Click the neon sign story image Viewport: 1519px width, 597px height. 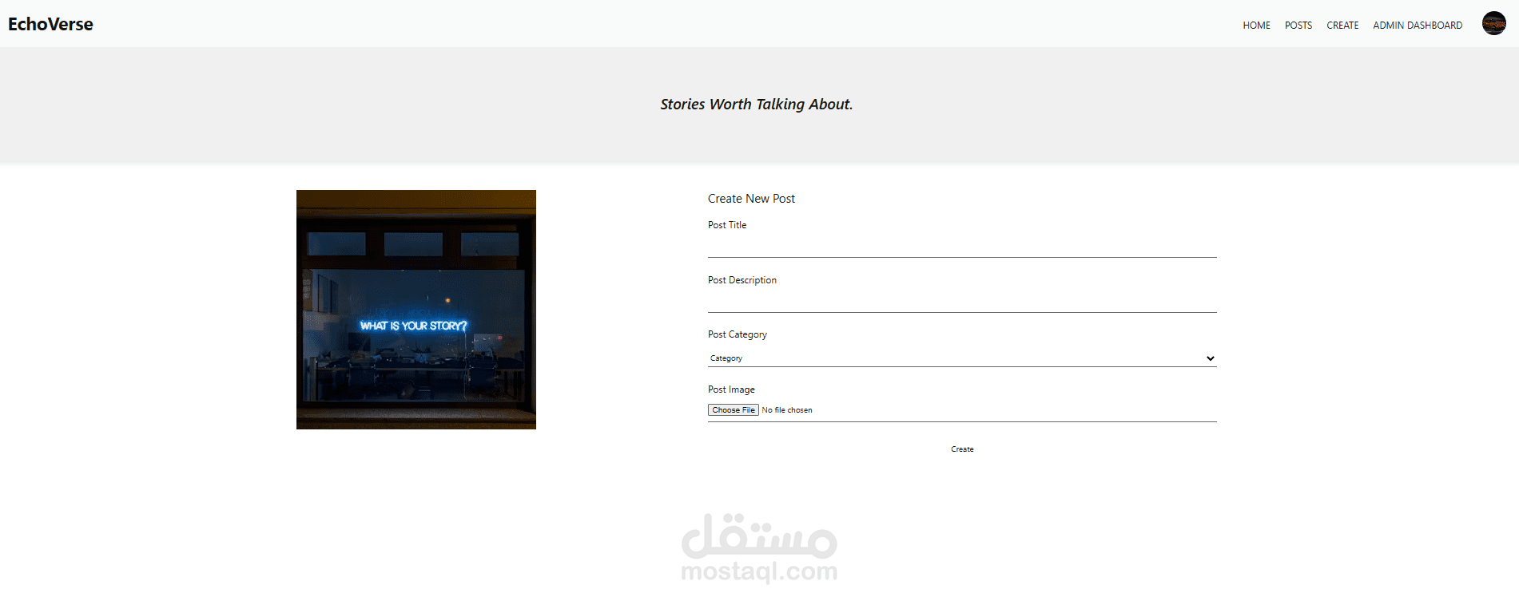(416, 310)
